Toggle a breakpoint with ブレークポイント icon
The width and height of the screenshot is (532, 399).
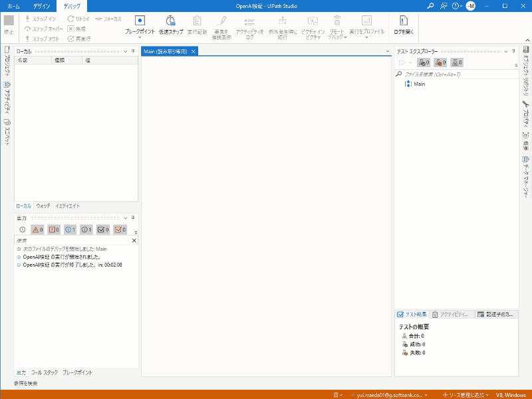(x=140, y=21)
